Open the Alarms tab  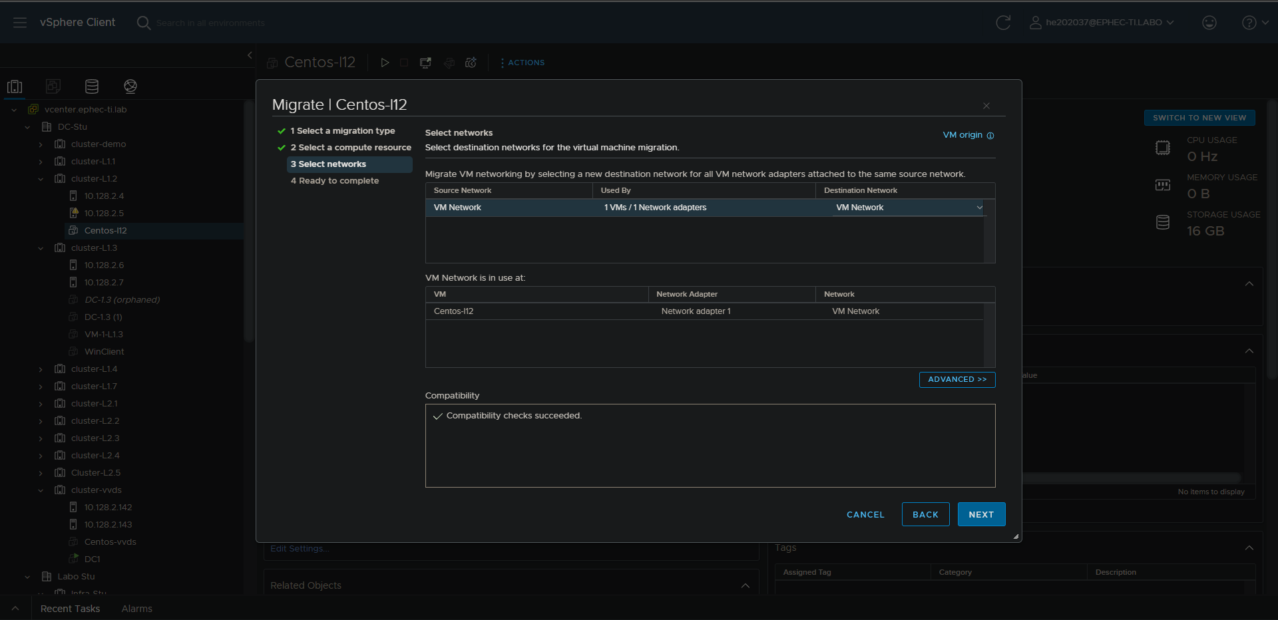(137, 609)
